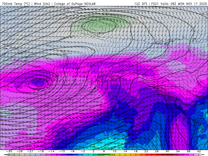Click the 2670 height contour label
This screenshot has width=208, height=156.
click(x=100, y=33)
